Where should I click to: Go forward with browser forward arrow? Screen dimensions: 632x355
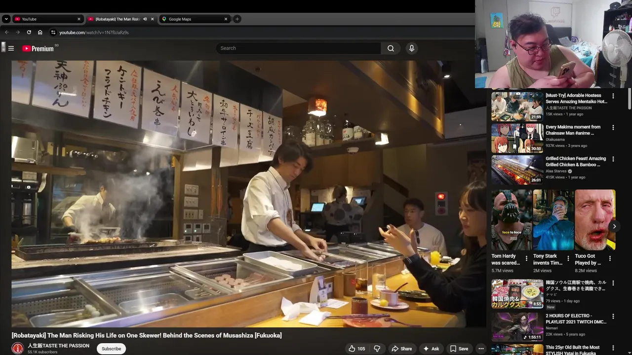pyautogui.click(x=17, y=32)
